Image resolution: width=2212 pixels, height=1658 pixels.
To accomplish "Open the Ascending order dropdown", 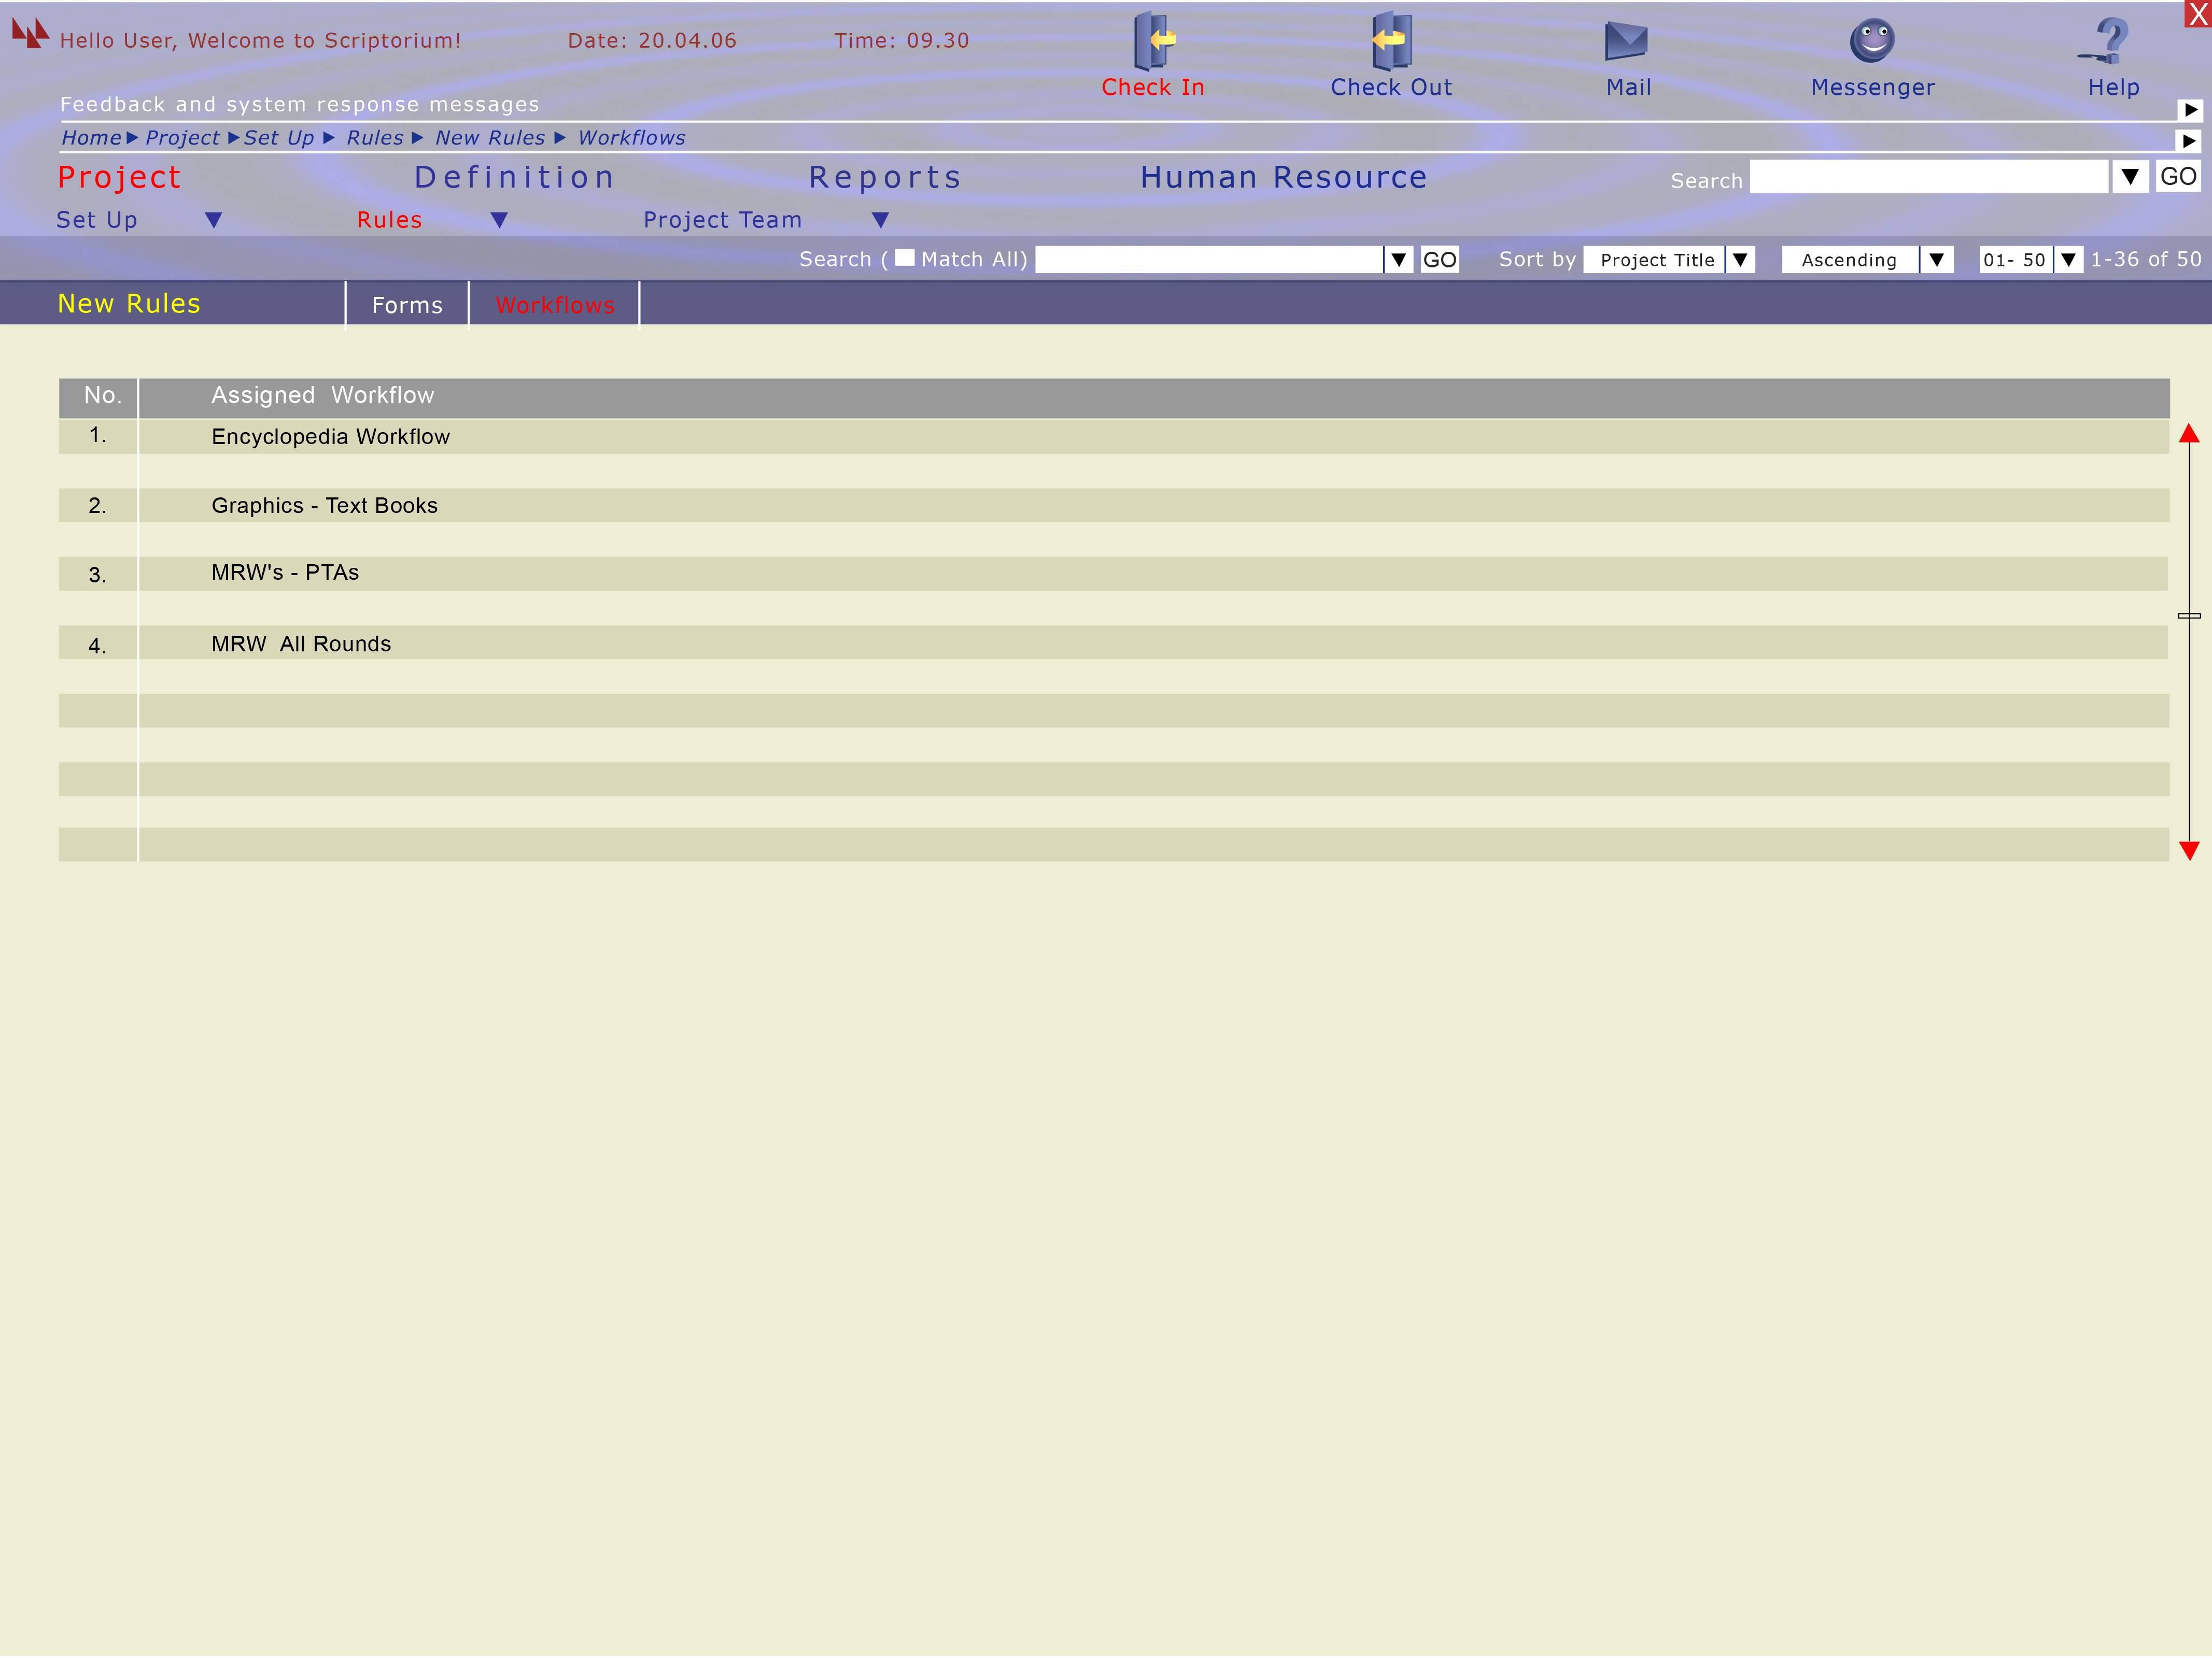I will [x=1936, y=260].
